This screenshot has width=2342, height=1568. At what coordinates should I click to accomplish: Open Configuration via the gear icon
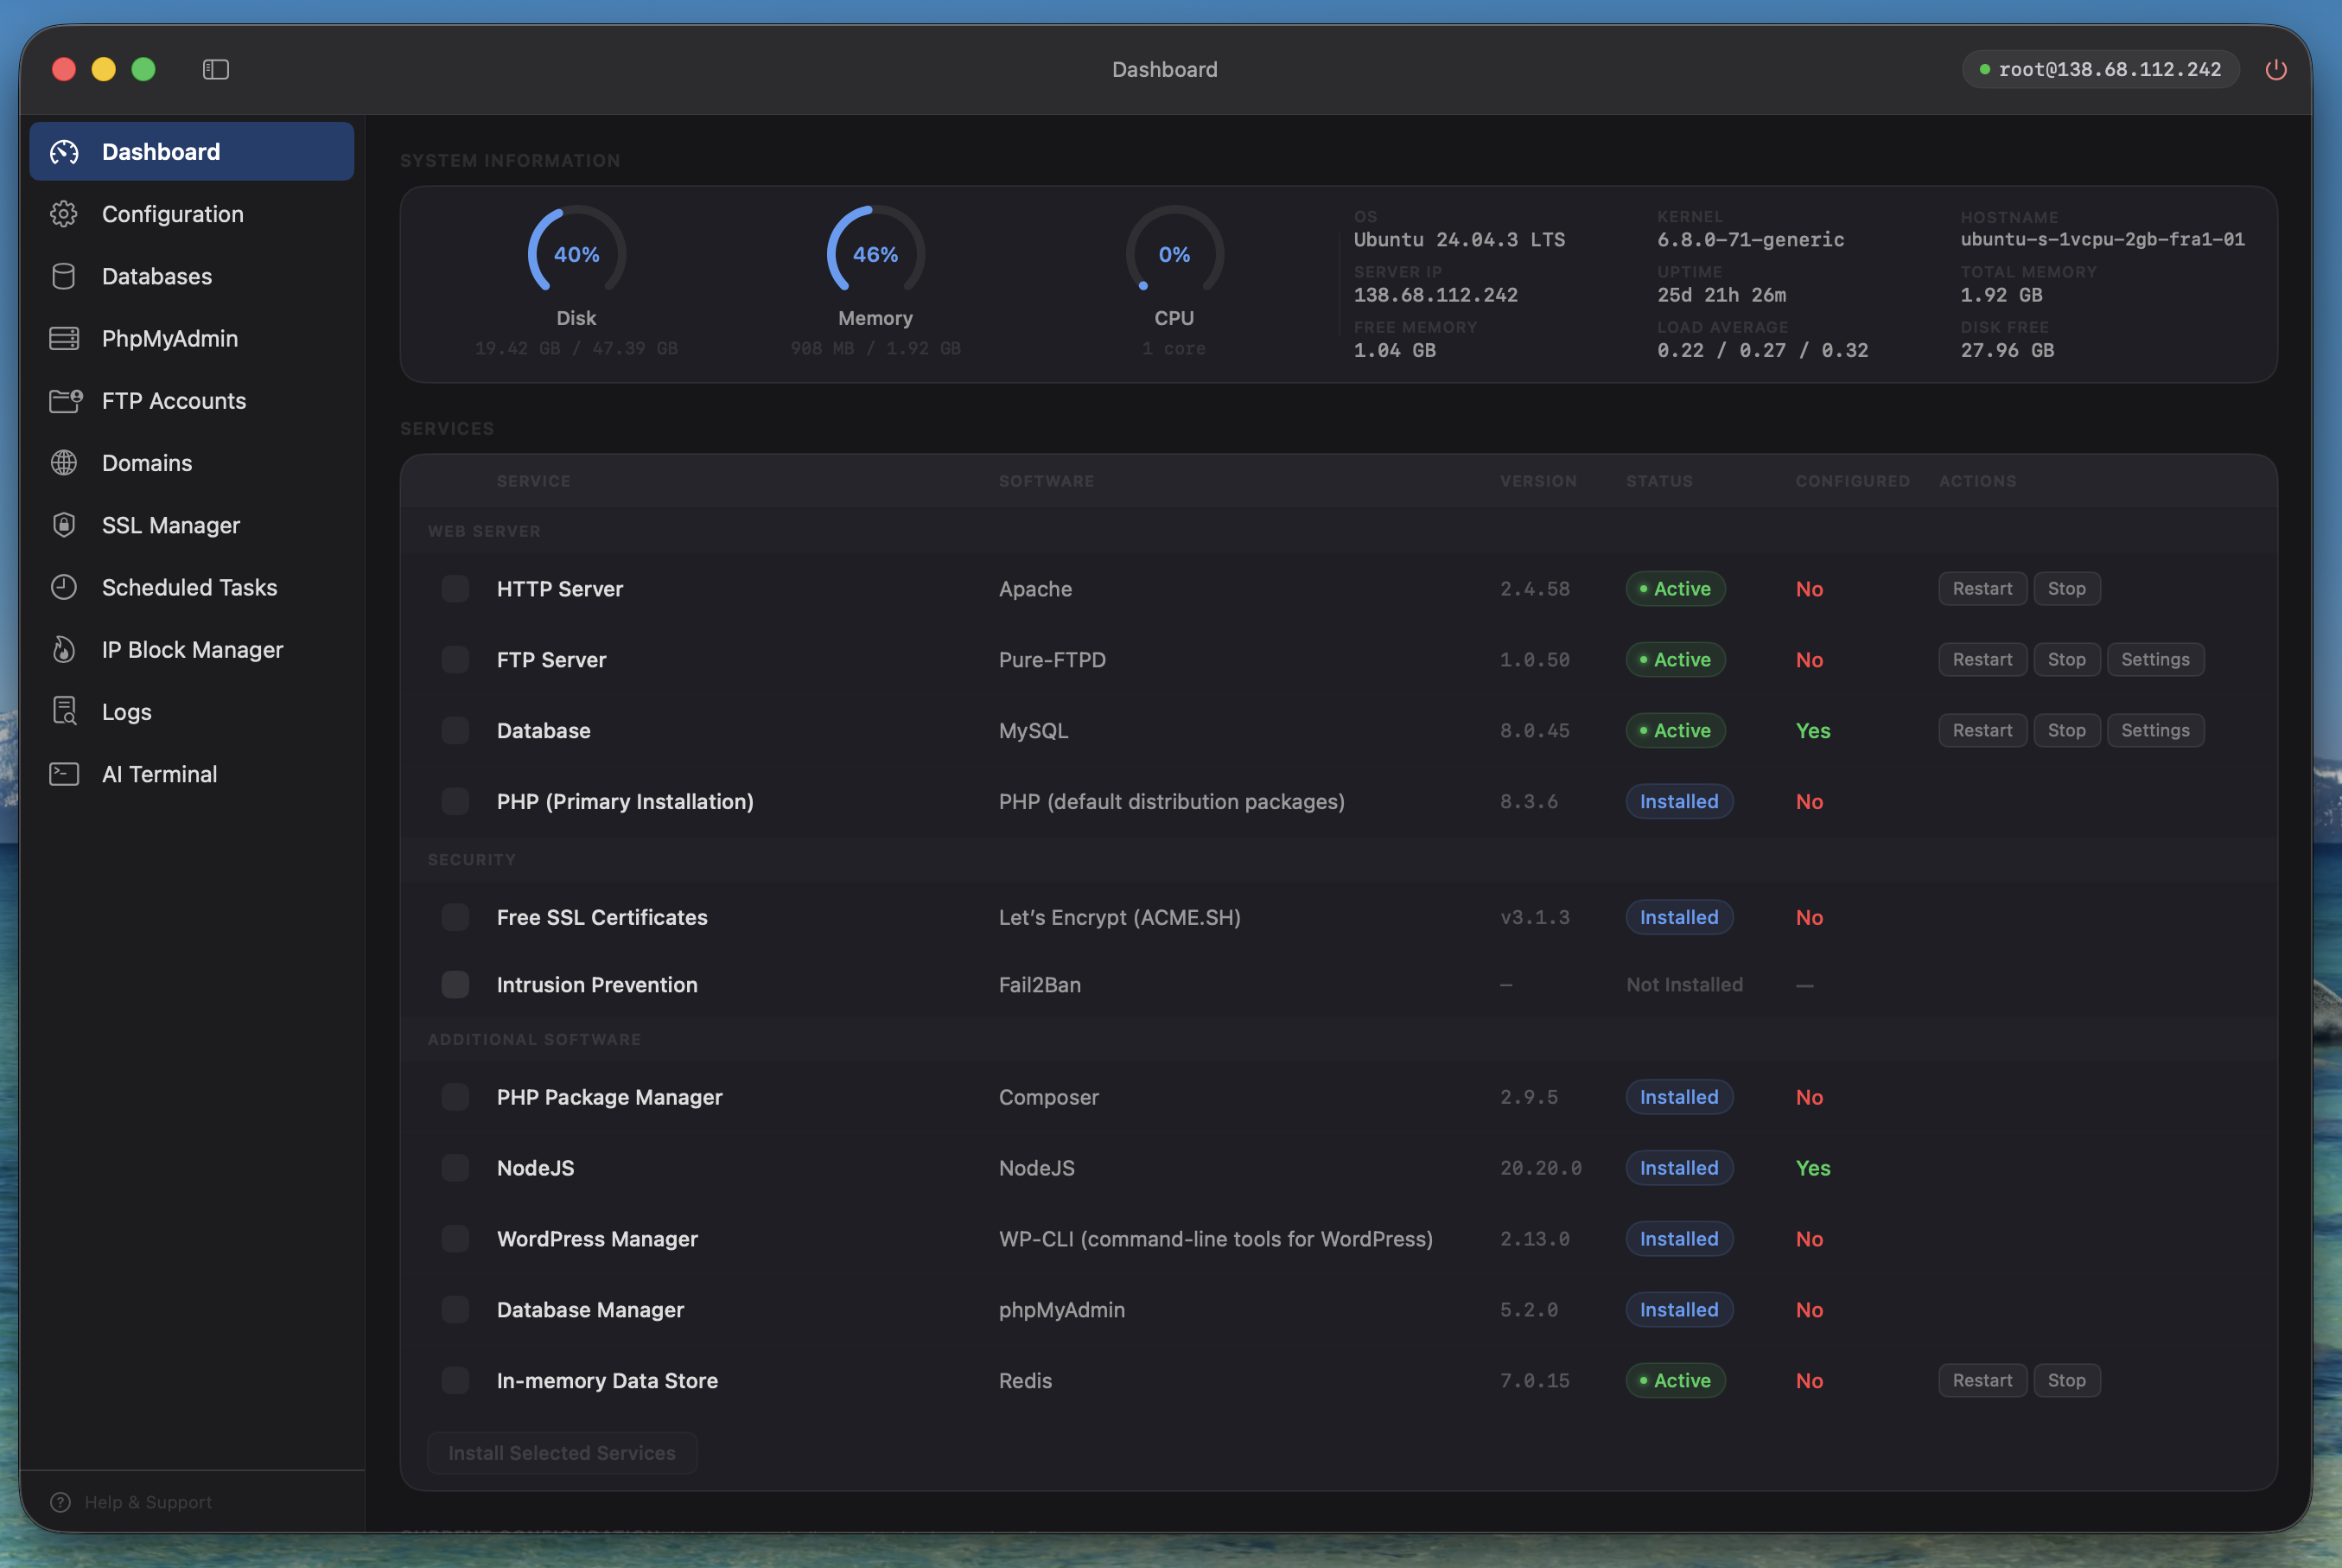pyautogui.click(x=64, y=213)
